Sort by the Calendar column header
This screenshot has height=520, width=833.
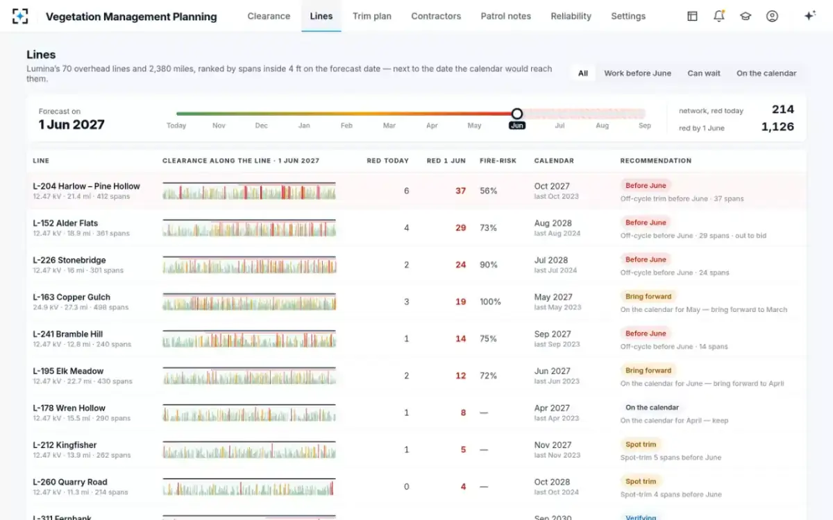pos(554,161)
